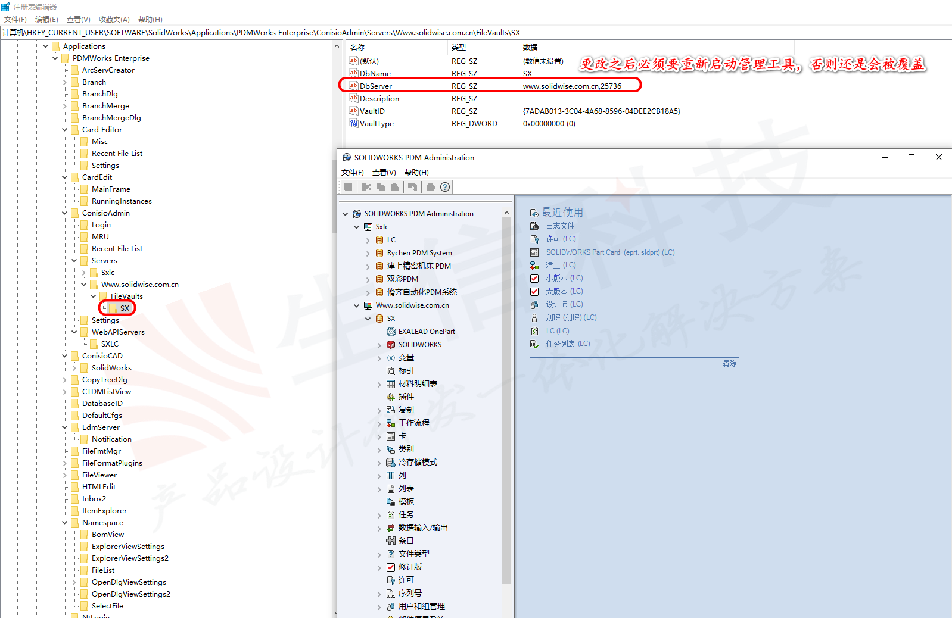Click the cut scissors icon in the PDM toolbar
The width and height of the screenshot is (952, 618).
pyautogui.click(x=366, y=187)
